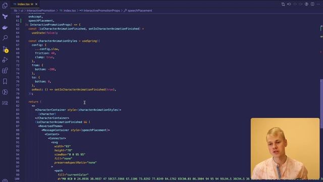The width and height of the screenshot is (323, 182).
Task: Click speechPlacement breadcrumb
Action: (140, 11)
